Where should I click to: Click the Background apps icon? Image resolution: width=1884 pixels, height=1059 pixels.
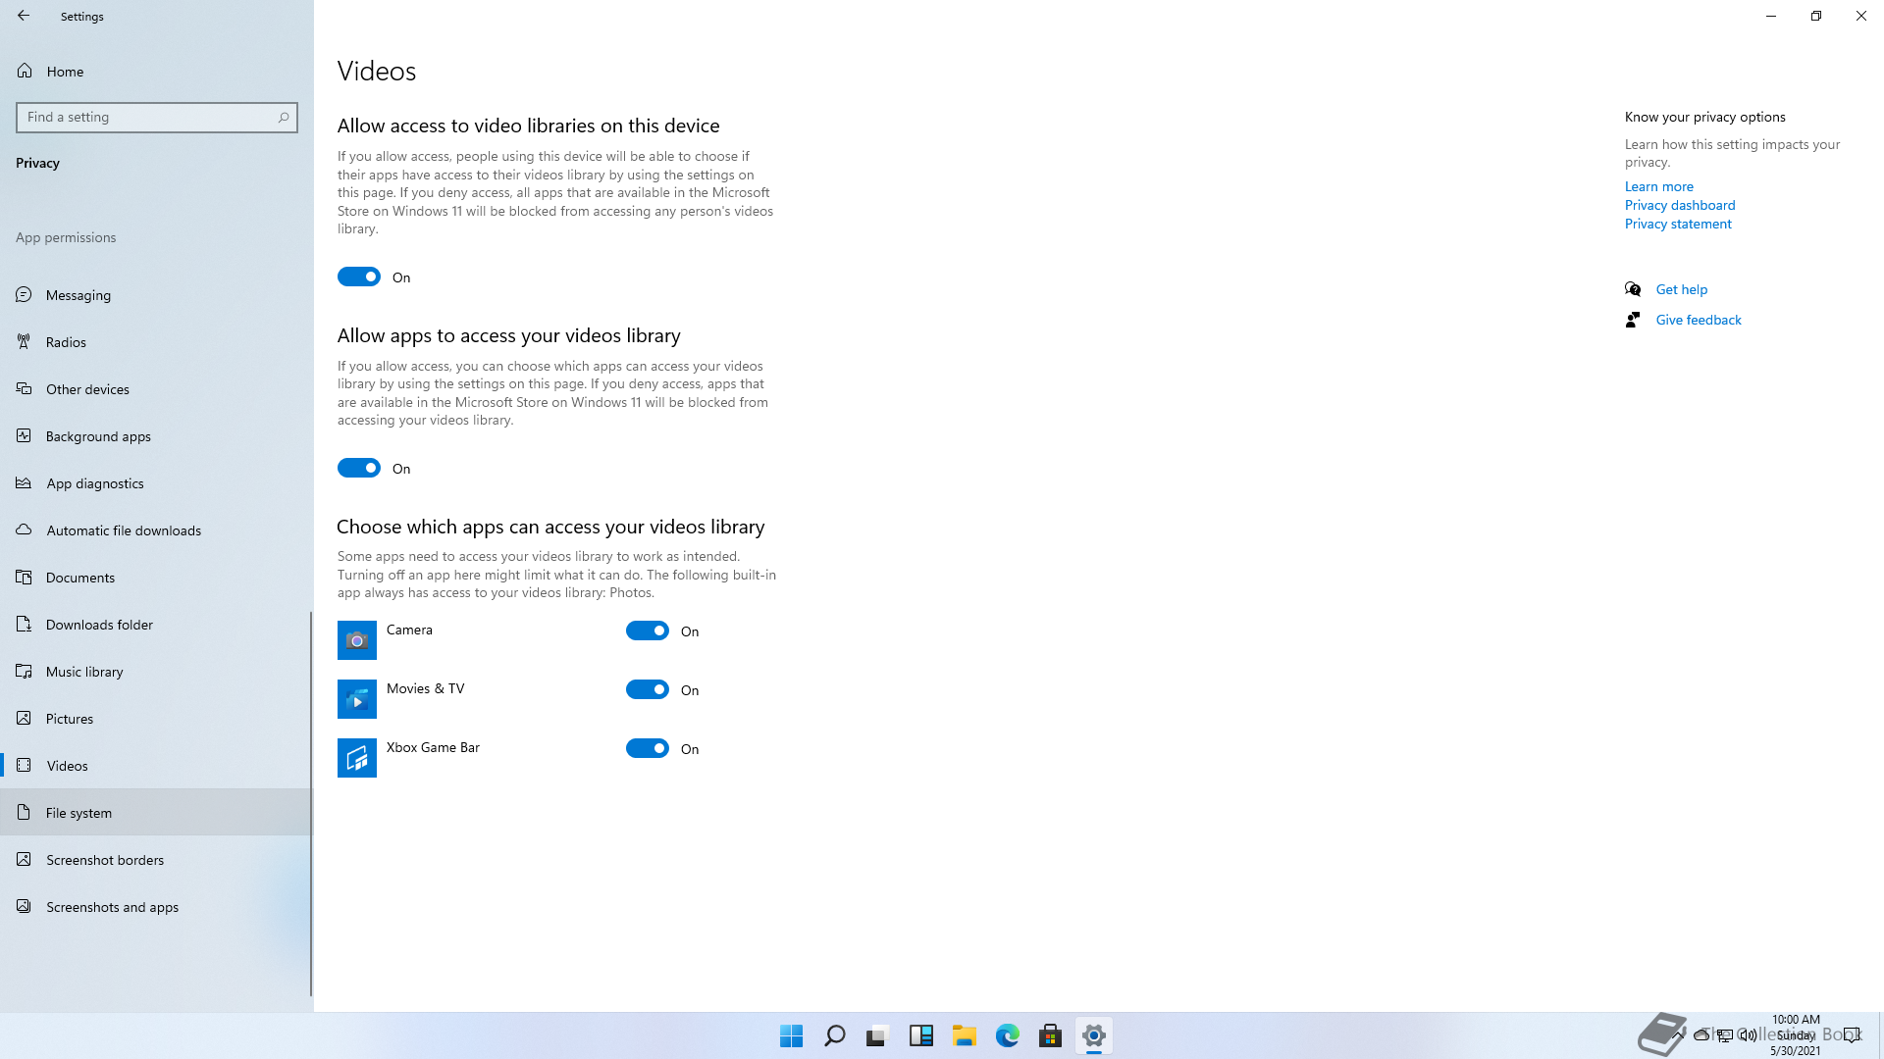click(x=24, y=435)
